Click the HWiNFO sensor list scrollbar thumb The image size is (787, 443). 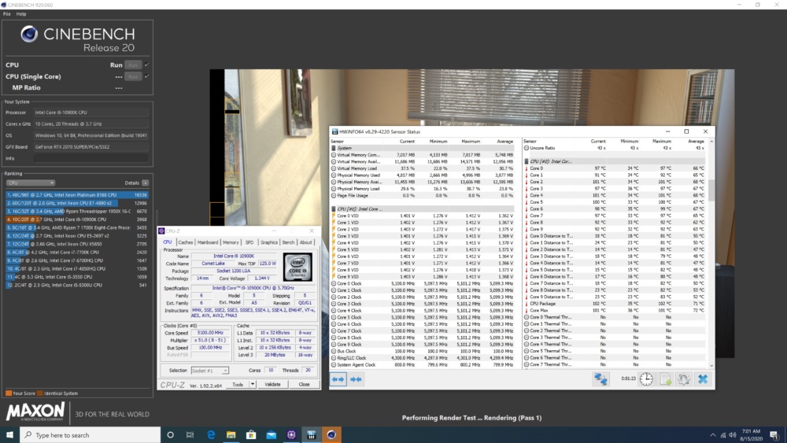coord(711,190)
